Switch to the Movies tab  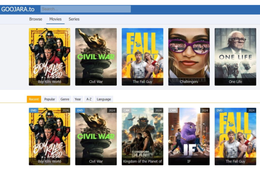55,19
